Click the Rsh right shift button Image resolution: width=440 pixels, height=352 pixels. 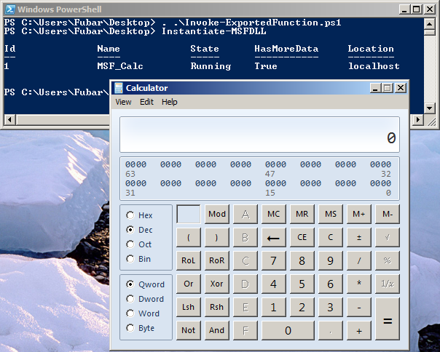click(216, 307)
